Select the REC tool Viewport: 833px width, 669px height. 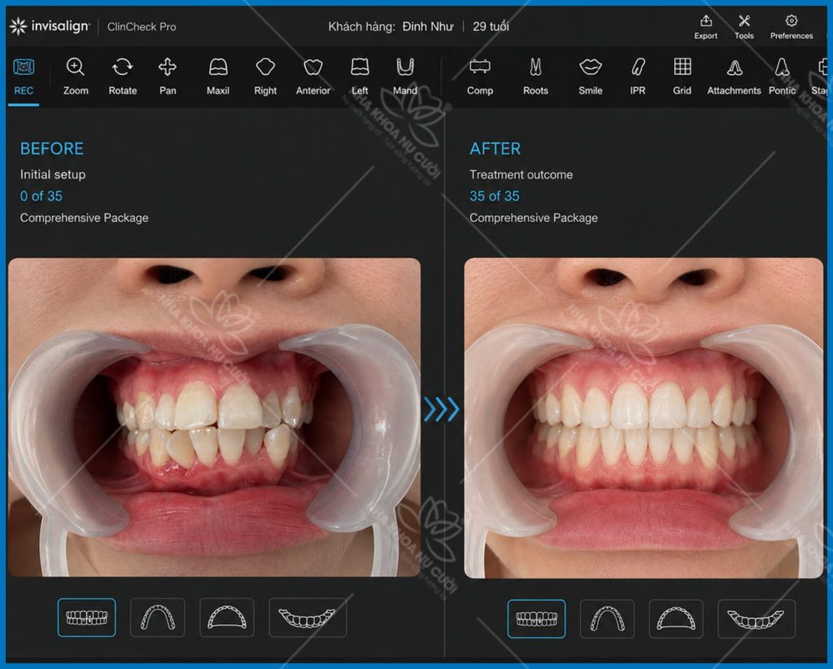pos(24,77)
